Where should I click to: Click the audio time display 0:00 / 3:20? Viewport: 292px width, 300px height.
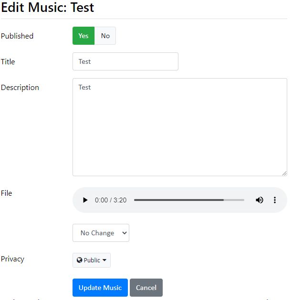pyautogui.click(x=111, y=200)
